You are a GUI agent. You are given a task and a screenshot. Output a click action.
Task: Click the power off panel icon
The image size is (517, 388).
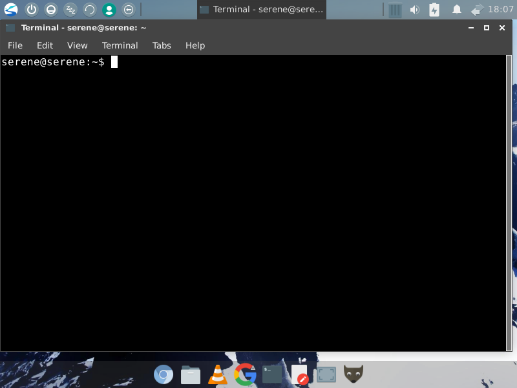pyautogui.click(x=32, y=10)
